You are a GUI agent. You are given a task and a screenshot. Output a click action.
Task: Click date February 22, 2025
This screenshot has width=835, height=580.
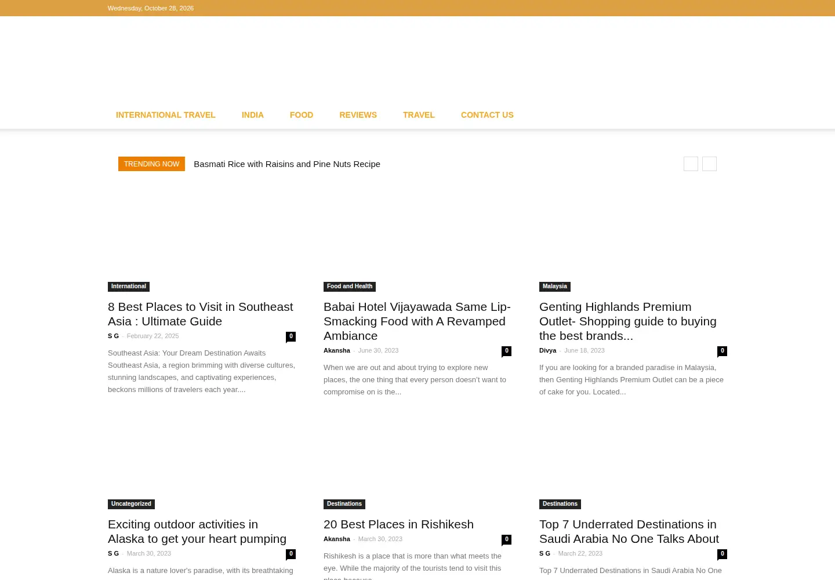click(153, 336)
